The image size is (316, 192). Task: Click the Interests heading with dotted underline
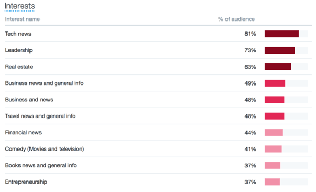tap(20, 6)
